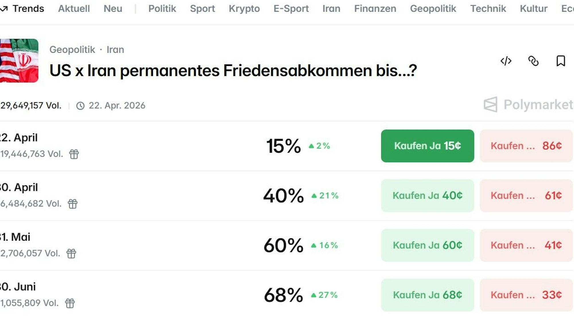Viewport: 574px width, 322px height.
Task: Click the gift icon beside 6,484,682 Vol.
Action: (73, 204)
